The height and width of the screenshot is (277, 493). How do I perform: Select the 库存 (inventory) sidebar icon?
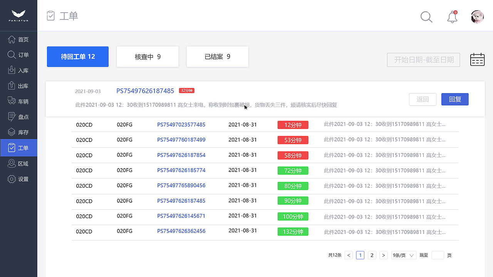pos(18,132)
